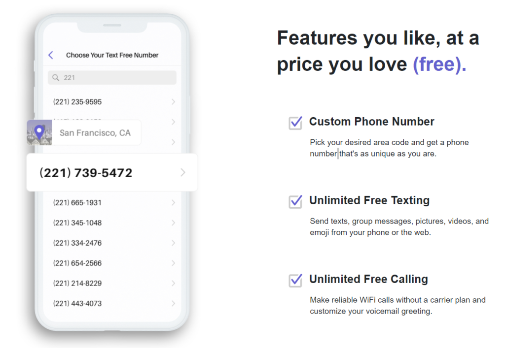The image size is (505, 348).
Task: Expand the (221) 235-9595 row chevron
Action: [x=173, y=102]
